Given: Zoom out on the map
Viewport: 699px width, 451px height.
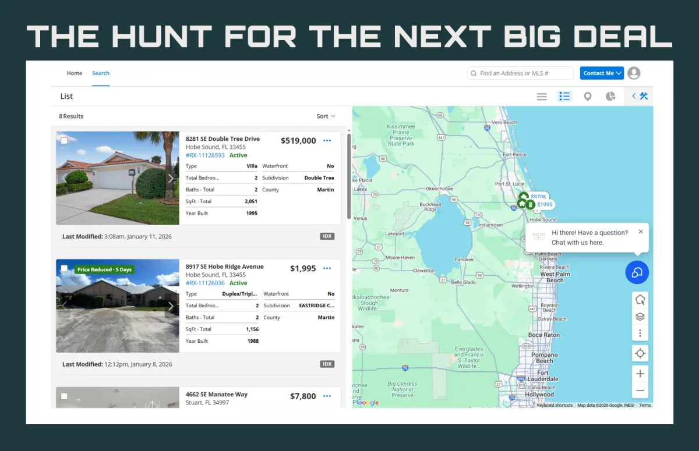Looking at the screenshot, I should (x=640, y=390).
